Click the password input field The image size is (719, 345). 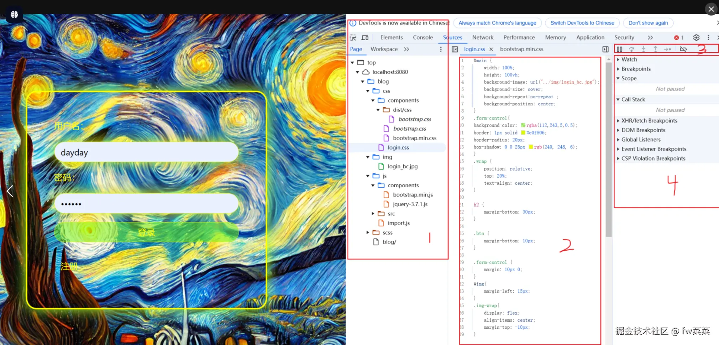pos(146,204)
